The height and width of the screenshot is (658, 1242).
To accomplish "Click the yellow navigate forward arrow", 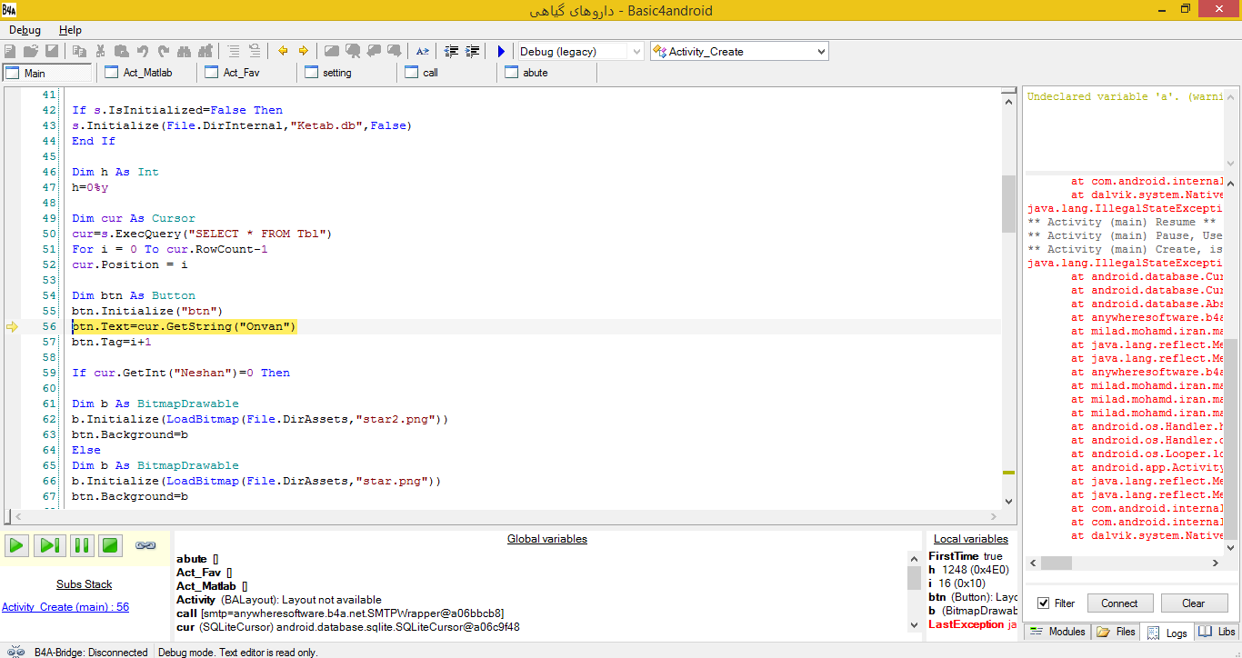I will (304, 51).
